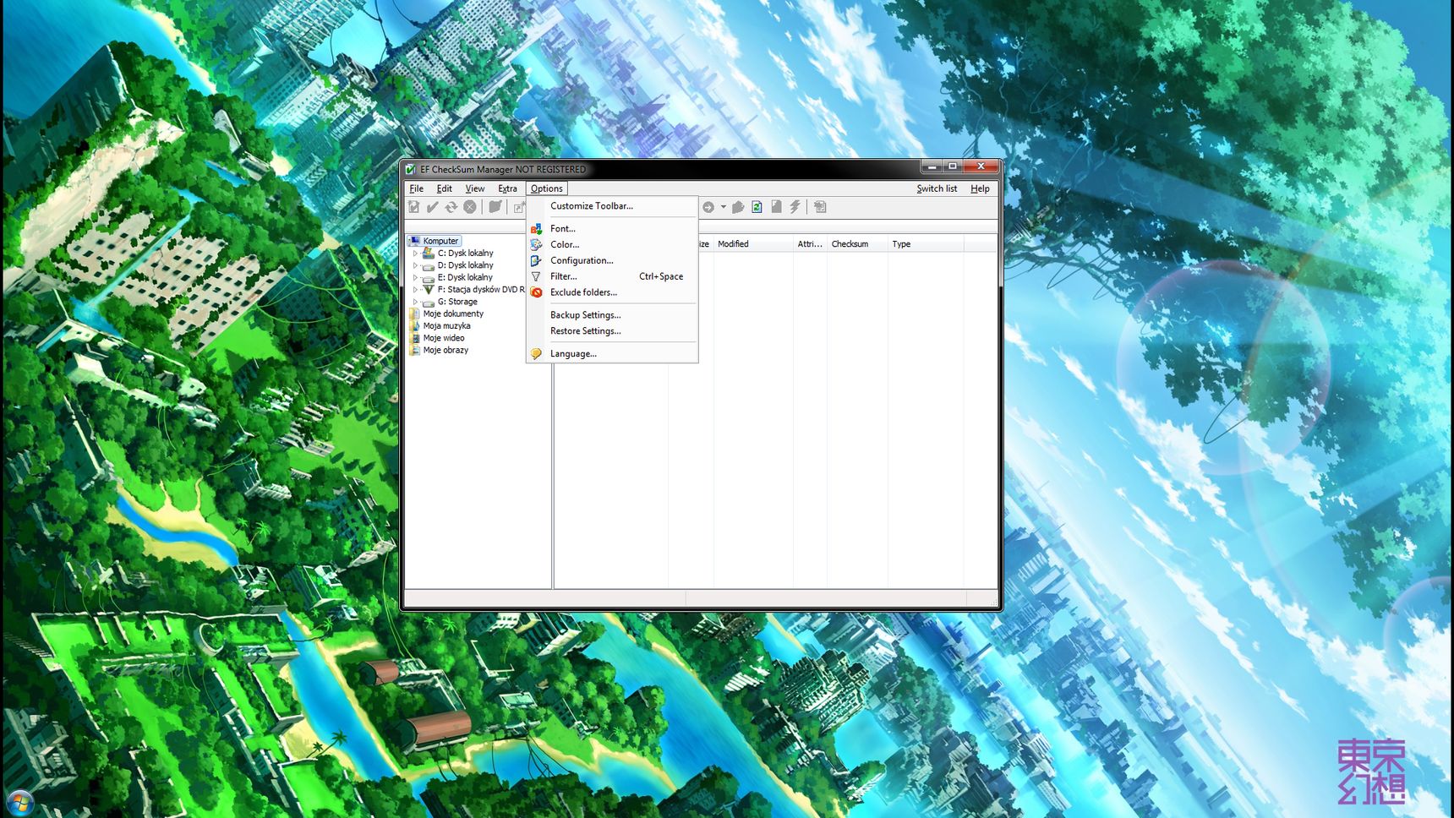The image size is (1454, 818).
Task: Expand the C: Dysk lokalny node
Action: click(x=415, y=254)
